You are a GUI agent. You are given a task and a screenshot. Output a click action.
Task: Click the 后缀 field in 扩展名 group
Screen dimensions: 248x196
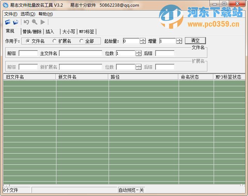click(165, 67)
